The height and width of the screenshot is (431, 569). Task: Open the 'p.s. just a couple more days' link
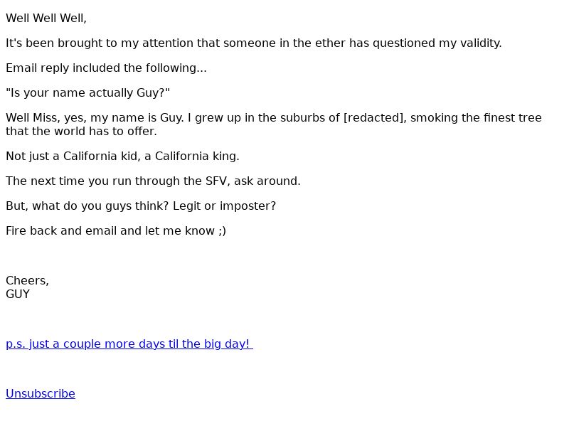[x=129, y=344]
